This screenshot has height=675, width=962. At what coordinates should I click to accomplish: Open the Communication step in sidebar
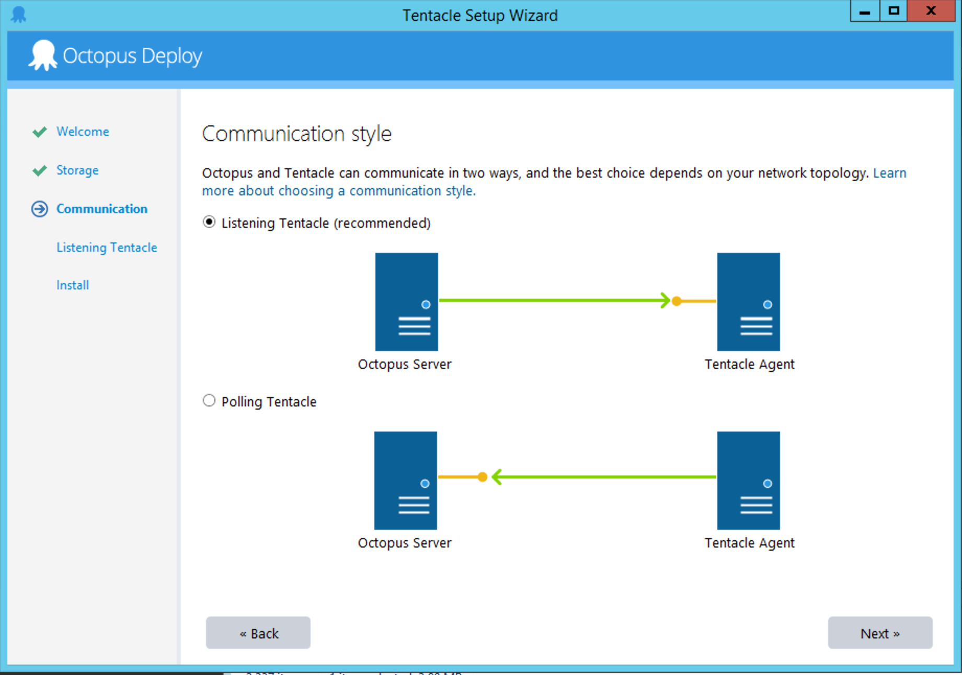102,209
